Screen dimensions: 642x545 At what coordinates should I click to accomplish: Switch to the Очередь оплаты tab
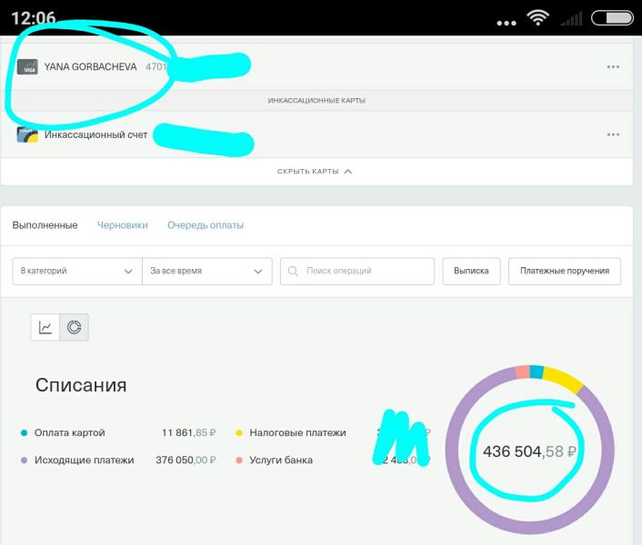[206, 225]
